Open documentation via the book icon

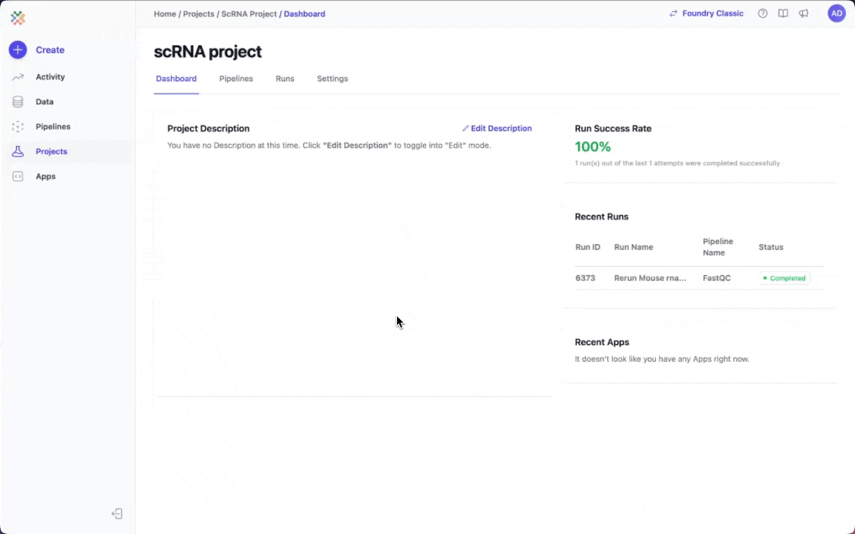[783, 13]
